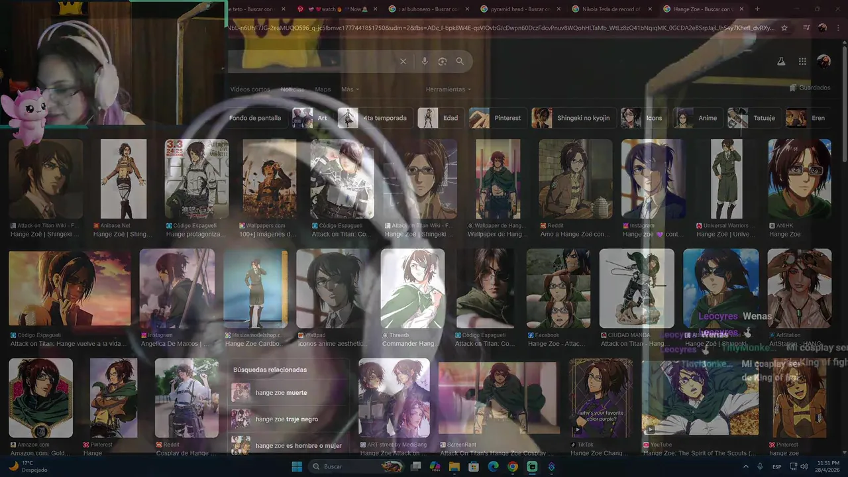The image size is (848, 477).
Task: Bookmark this page with the star icon
Action: pos(784,28)
